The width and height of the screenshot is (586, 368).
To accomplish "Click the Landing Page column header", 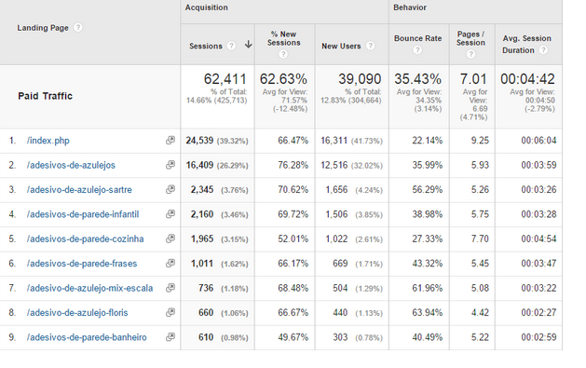I will point(43,28).
